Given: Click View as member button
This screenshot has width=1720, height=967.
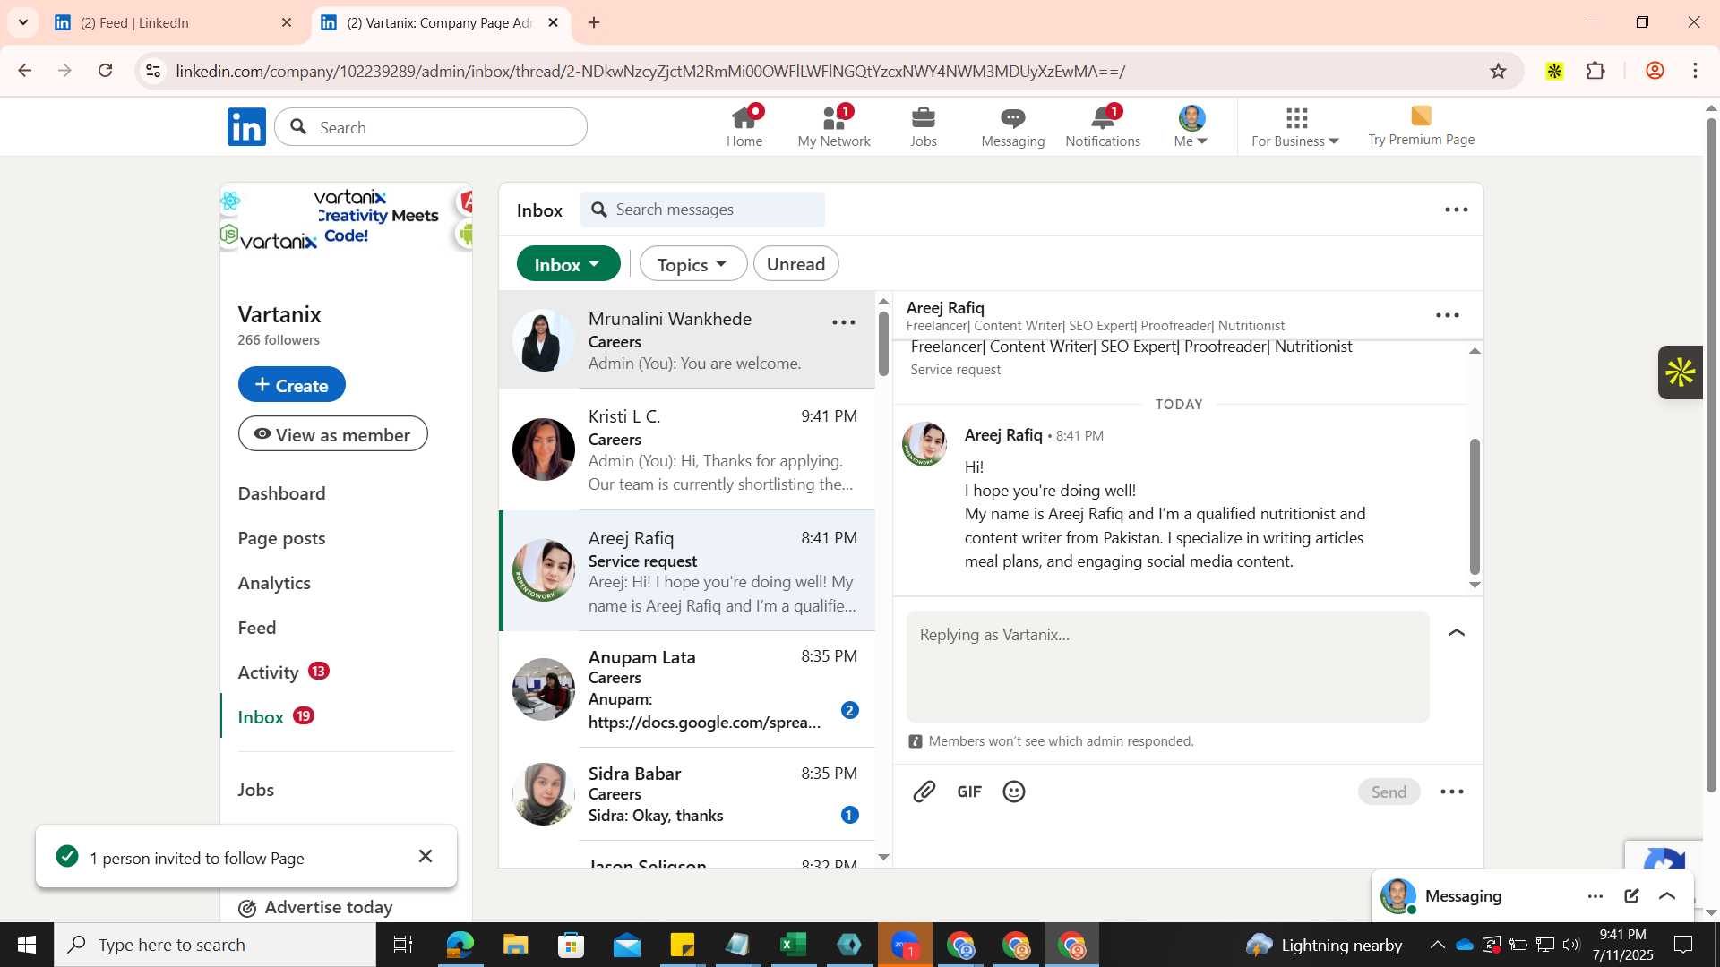Looking at the screenshot, I should click(x=333, y=434).
